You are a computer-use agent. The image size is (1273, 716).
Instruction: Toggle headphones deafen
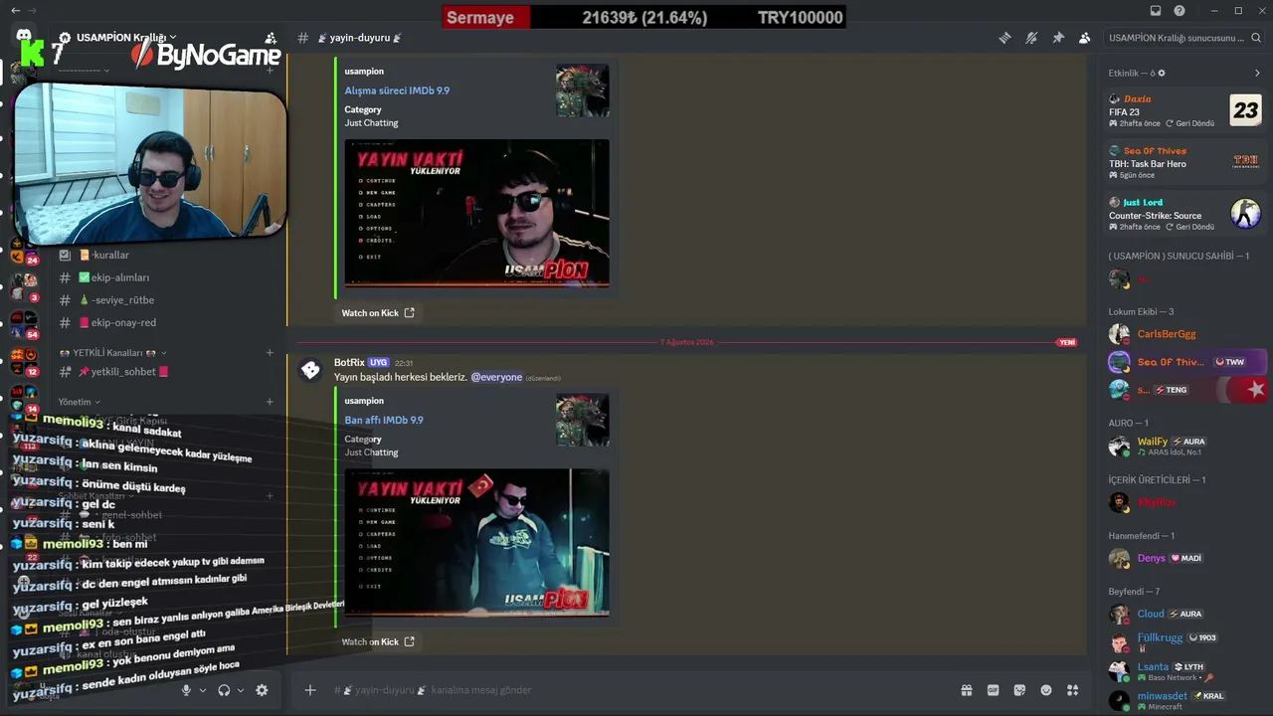[x=224, y=690]
